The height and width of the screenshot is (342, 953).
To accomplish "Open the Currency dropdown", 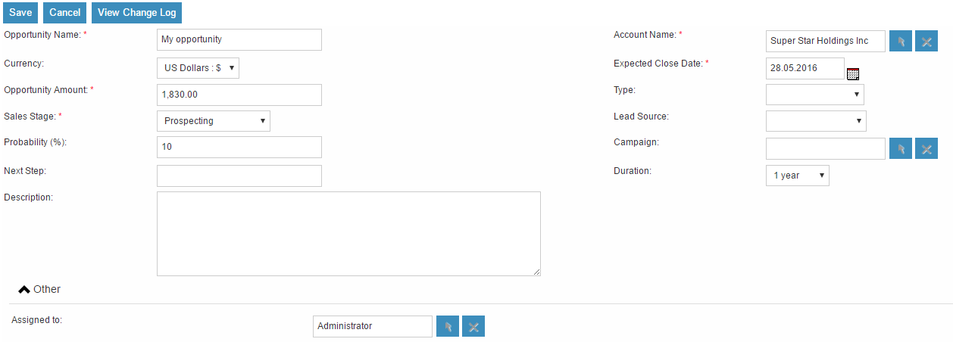I will (198, 68).
